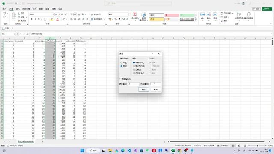
Task: Select the Date series type radio
Action: click(x=134, y=70)
